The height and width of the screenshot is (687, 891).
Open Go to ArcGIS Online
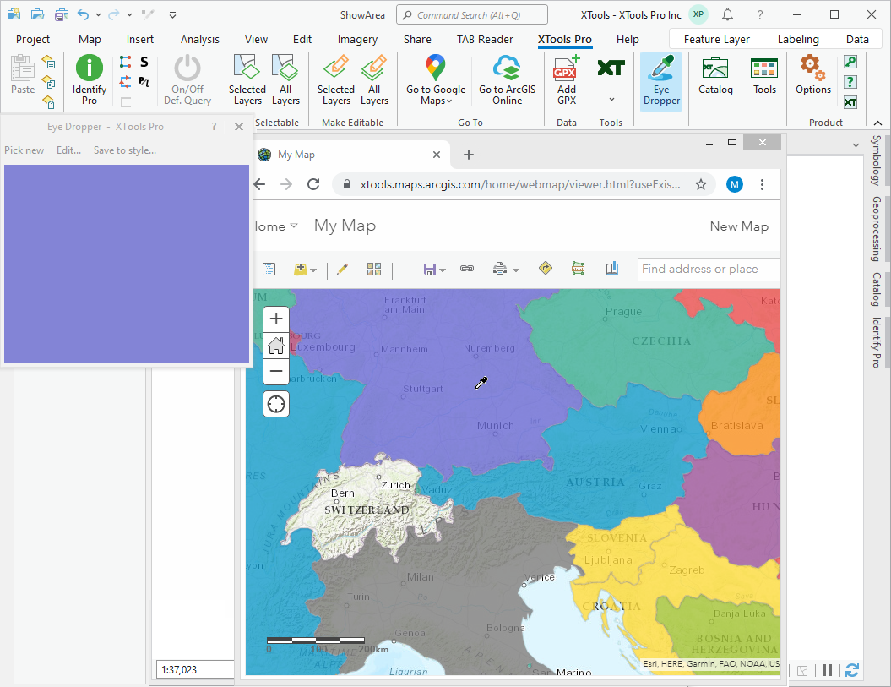pos(507,81)
